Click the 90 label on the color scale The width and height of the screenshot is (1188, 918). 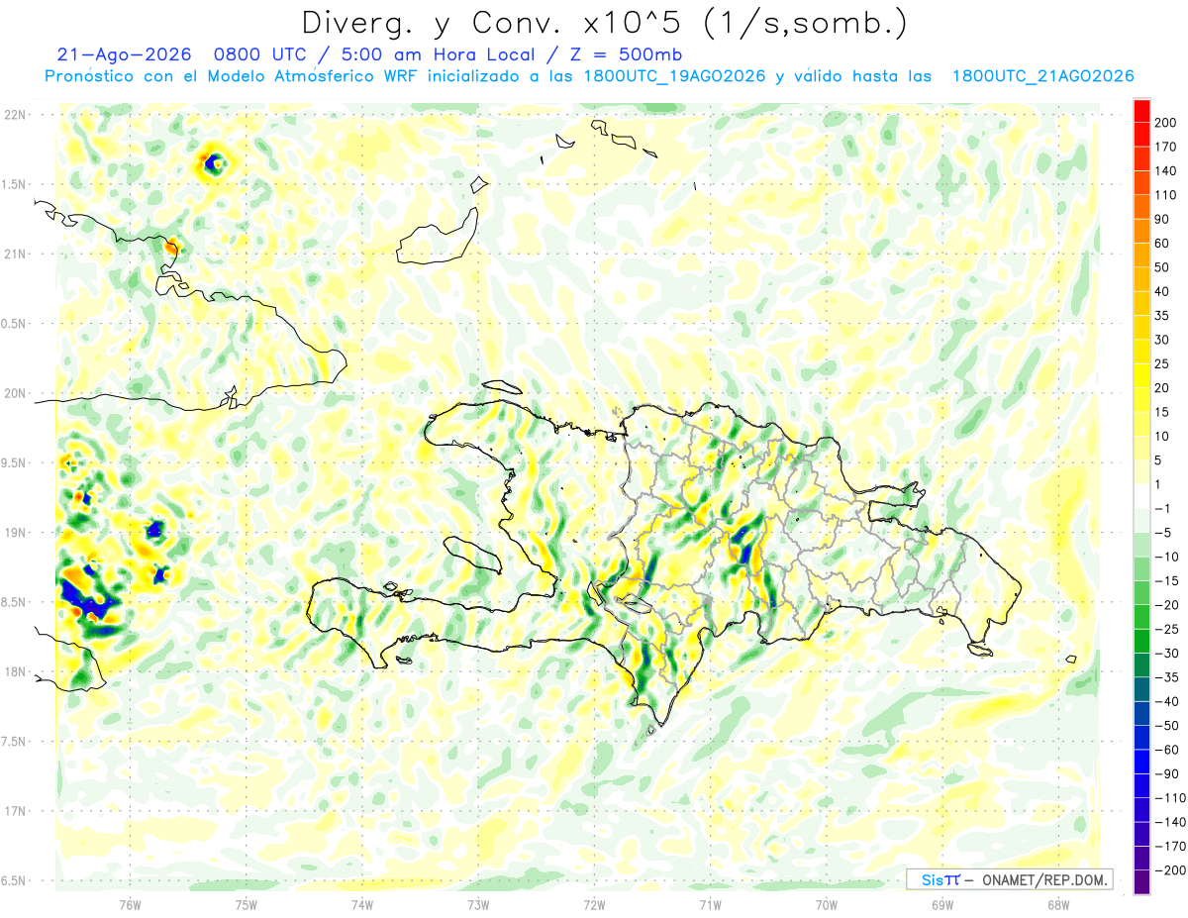pos(1162,219)
